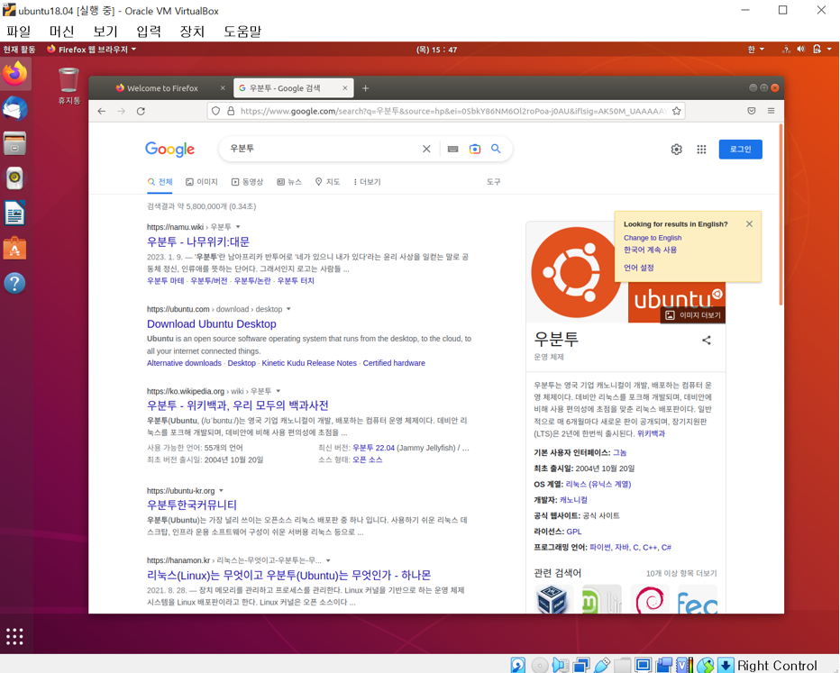Select the 동영상 search tab
840x673 pixels.
click(x=247, y=182)
